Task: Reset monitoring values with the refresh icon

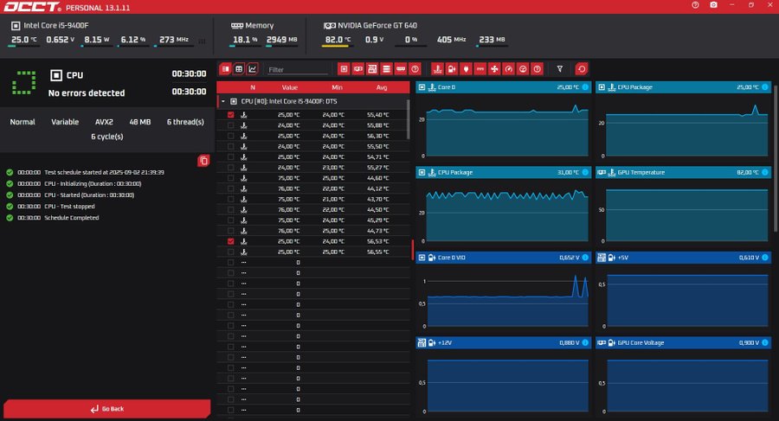Action: pyautogui.click(x=582, y=69)
